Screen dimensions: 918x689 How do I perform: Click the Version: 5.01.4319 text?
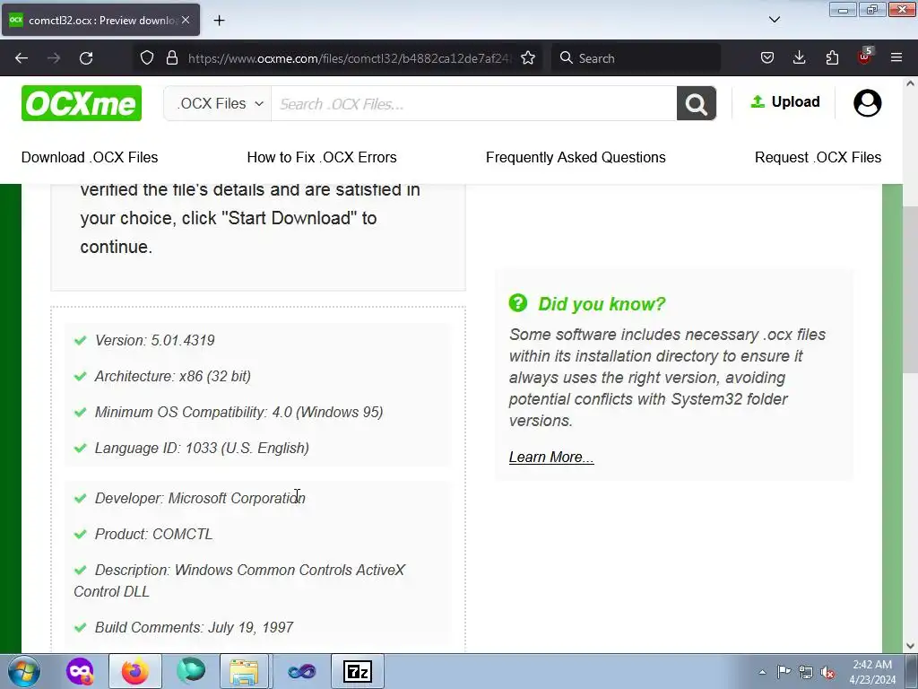[154, 340]
